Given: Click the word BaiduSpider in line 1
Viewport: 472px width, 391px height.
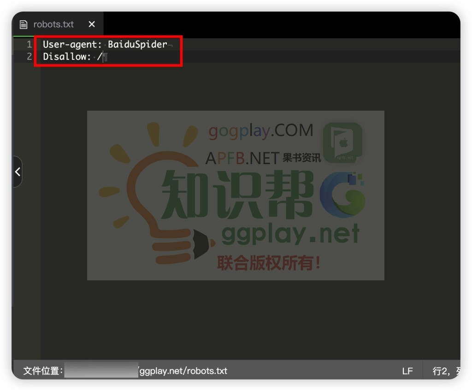Looking at the screenshot, I should click(x=137, y=45).
